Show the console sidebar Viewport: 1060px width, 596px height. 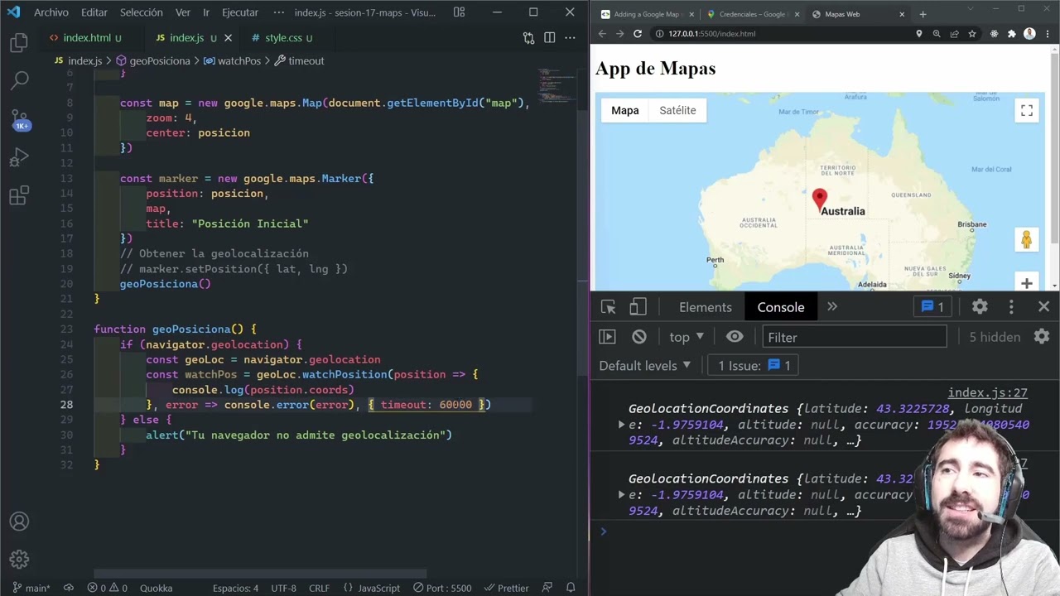tap(607, 337)
